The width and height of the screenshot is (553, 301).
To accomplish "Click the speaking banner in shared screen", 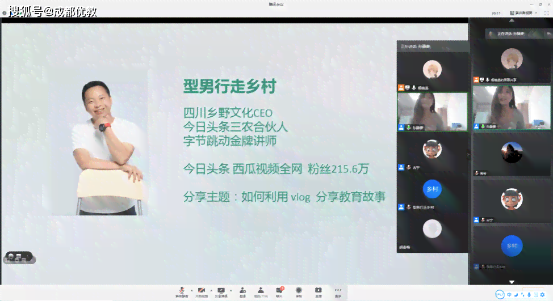I will click(x=433, y=46).
